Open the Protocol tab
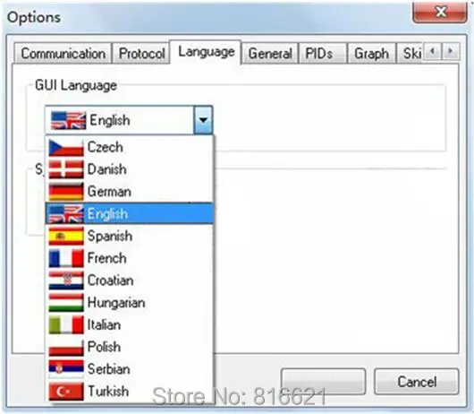 [141, 54]
